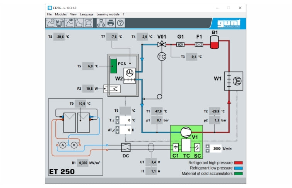The width and height of the screenshot is (292, 188).
Task: Toggle the evaporator fan W2 symbol
Action: pos(128,74)
